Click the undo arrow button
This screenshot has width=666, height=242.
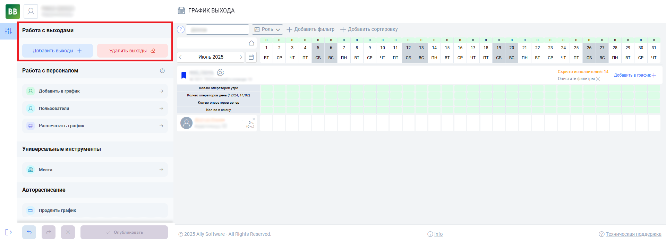click(x=29, y=232)
